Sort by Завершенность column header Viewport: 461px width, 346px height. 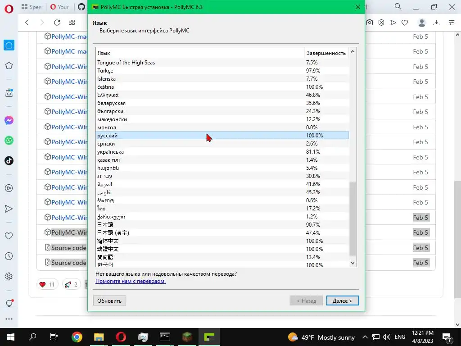coord(326,53)
